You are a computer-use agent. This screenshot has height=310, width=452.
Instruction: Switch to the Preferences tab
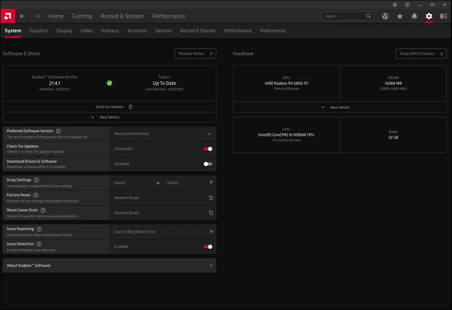[x=273, y=31]
